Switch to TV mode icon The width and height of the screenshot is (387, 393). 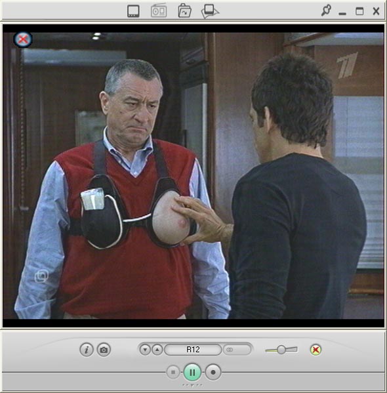[133, 11]
